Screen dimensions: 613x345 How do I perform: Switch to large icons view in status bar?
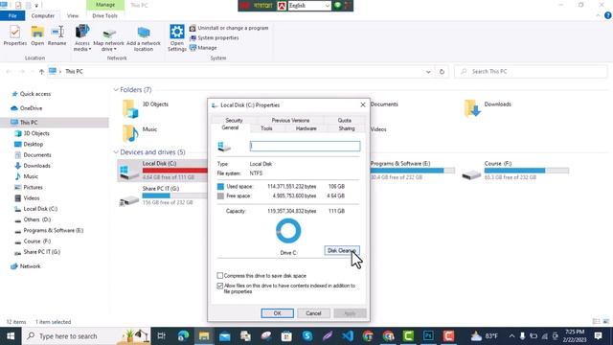point(606,322)
